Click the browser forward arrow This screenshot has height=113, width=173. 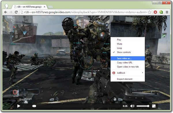11,12
